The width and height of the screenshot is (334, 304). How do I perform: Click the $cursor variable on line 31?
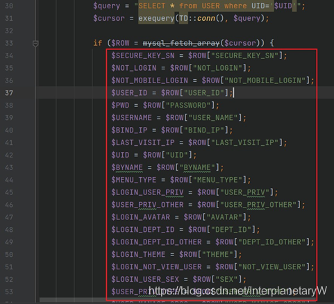pos(109,18)
